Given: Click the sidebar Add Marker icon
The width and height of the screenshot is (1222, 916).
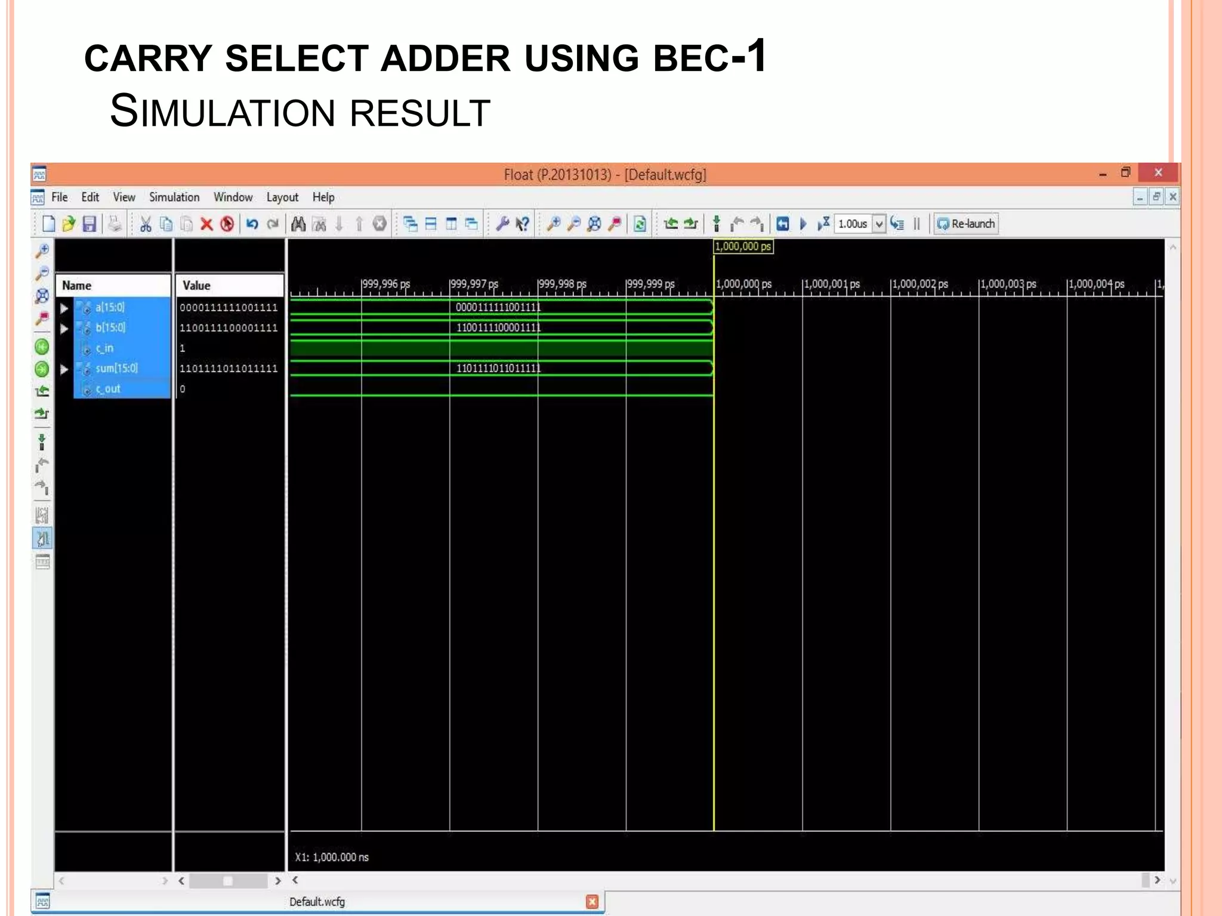Looking at the screenshot, I should (42, 442).
